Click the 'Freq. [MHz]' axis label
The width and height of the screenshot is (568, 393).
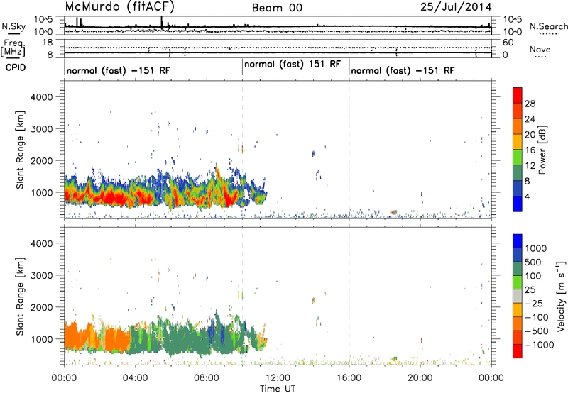tap(13, 48)
